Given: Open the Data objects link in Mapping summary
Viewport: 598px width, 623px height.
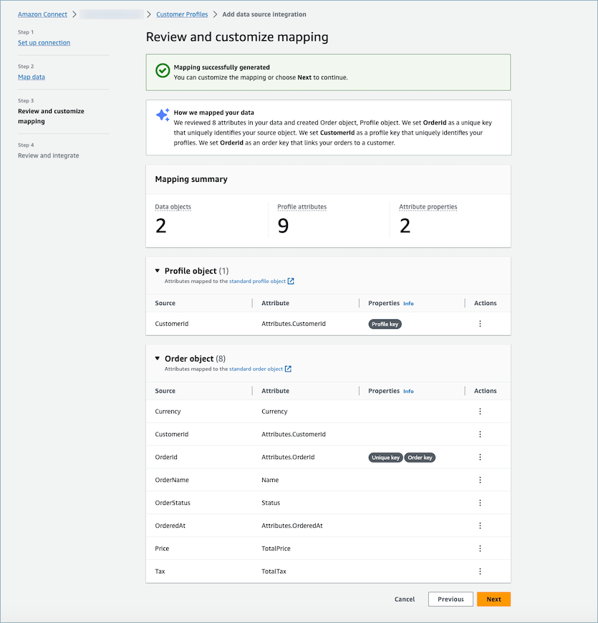Looking at the screenshot, I should pyautogui.click(x=173, y=207).
